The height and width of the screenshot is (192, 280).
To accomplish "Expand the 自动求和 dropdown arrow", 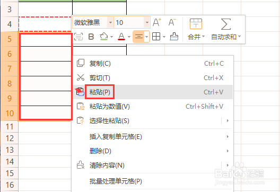I will click(240, 37).
